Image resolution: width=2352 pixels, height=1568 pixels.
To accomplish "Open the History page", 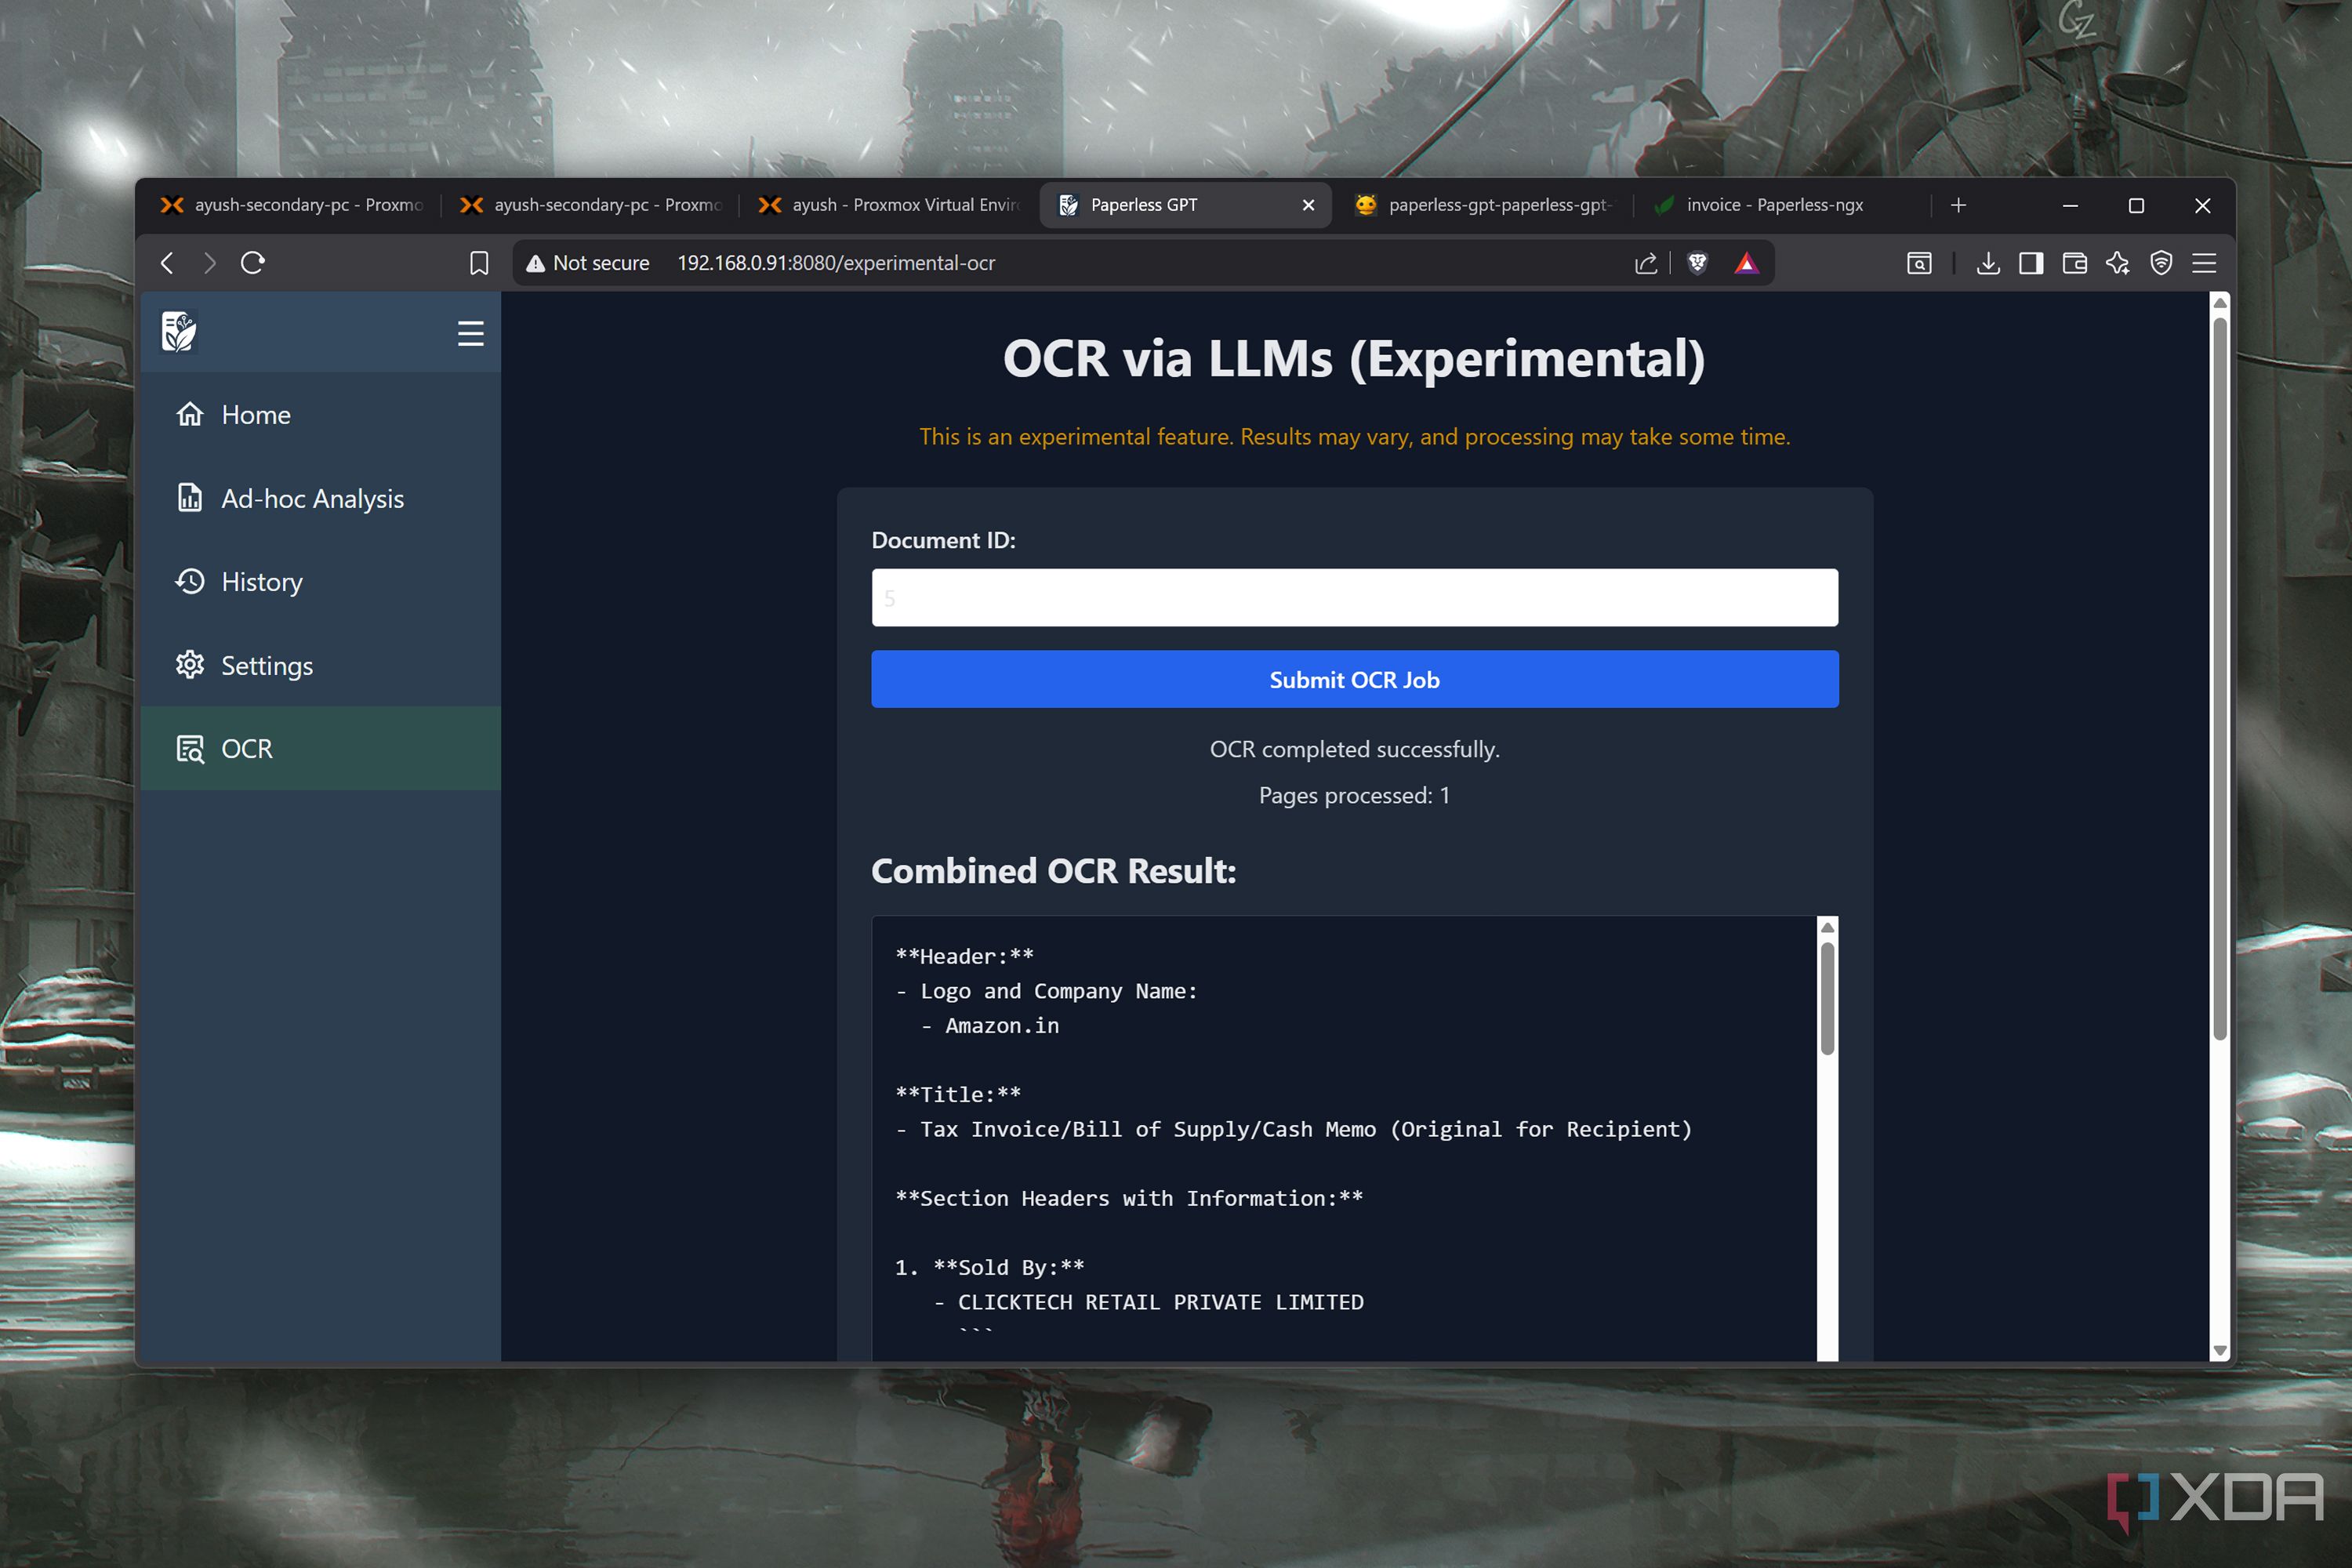I will click(x=321, y=582).
